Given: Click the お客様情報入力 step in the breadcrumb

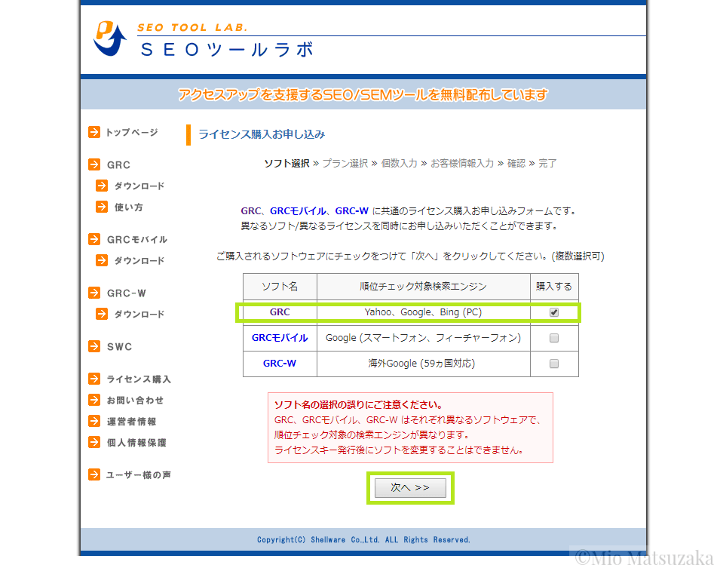Looking at the screenshot, I should coord(462,163).
